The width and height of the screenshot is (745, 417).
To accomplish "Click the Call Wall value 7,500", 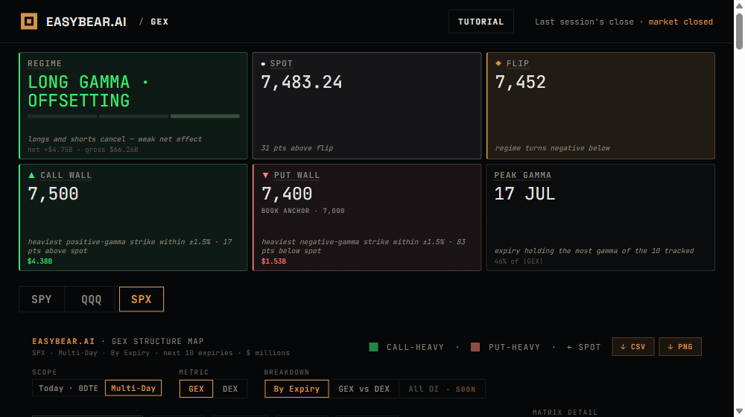I will click(x=53, y=194).
